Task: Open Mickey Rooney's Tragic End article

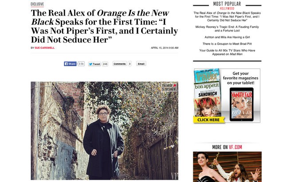Action: 227,28
